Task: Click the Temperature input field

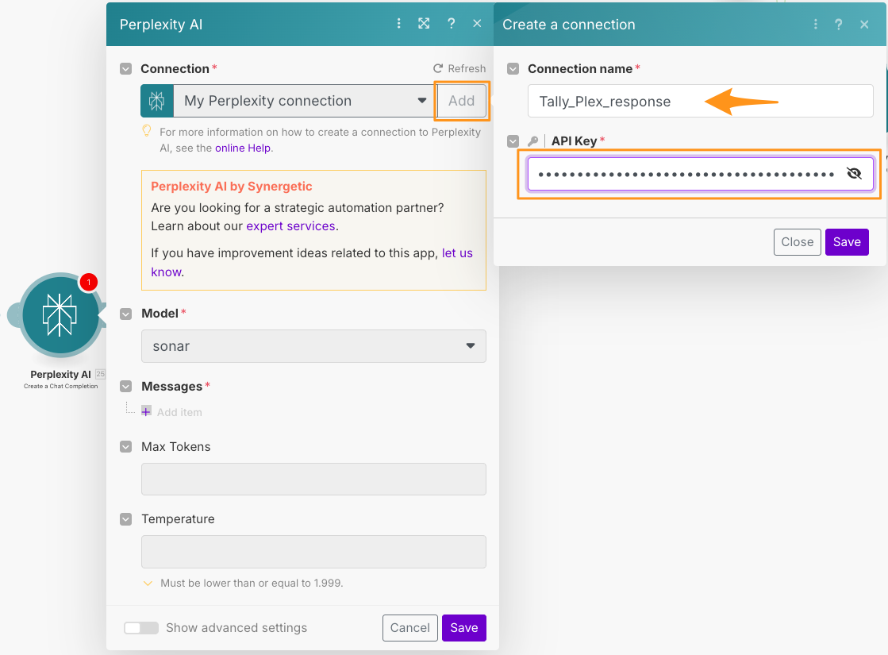Action: [313, 551]
